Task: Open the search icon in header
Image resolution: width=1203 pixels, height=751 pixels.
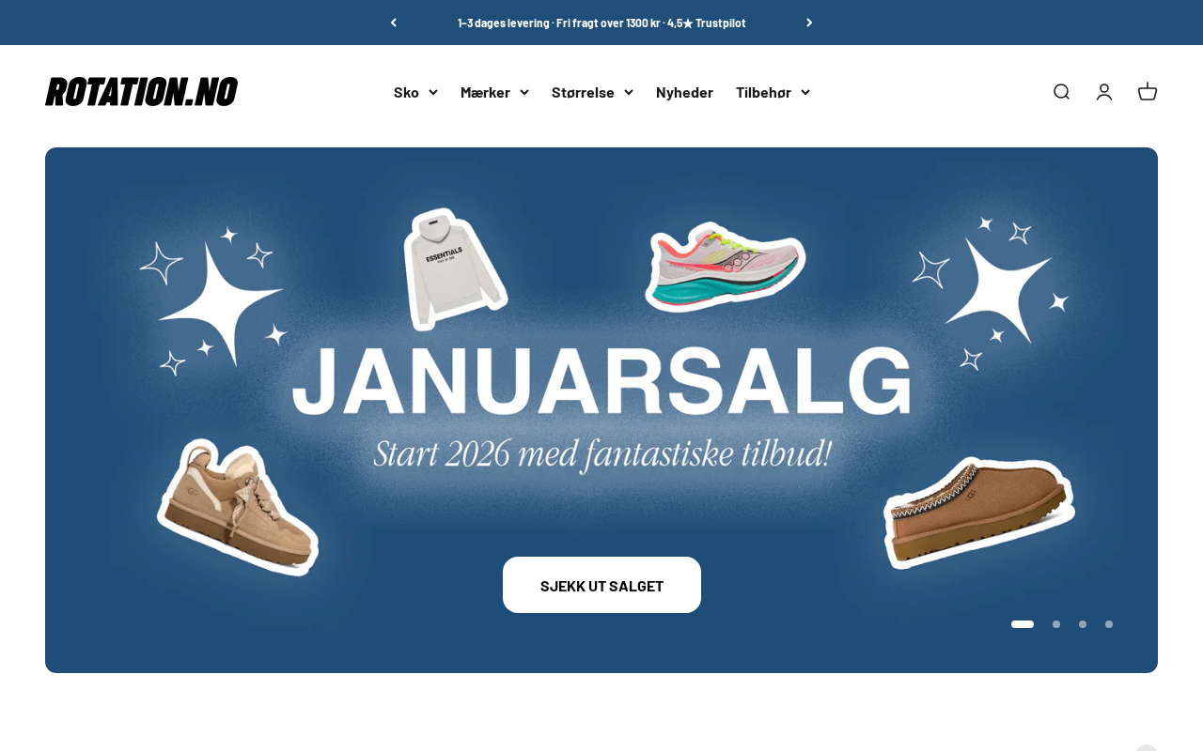Action: [x=1061, y=92]
